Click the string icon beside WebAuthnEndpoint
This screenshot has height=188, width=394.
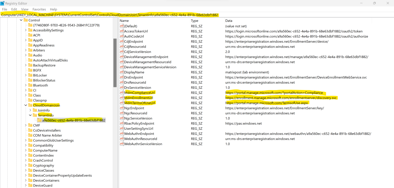(x=122, y=134)
